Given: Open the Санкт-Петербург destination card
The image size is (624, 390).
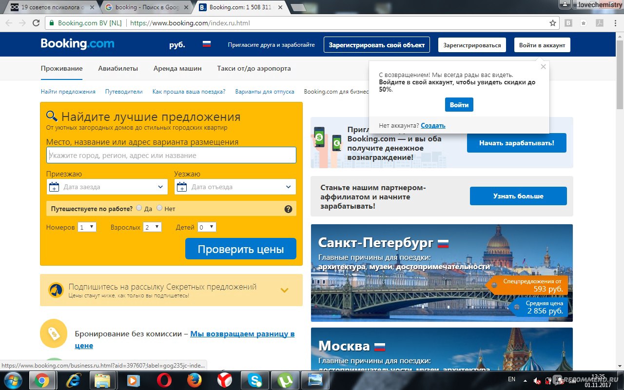Looking at the screenshot, I should click(442, 273).
